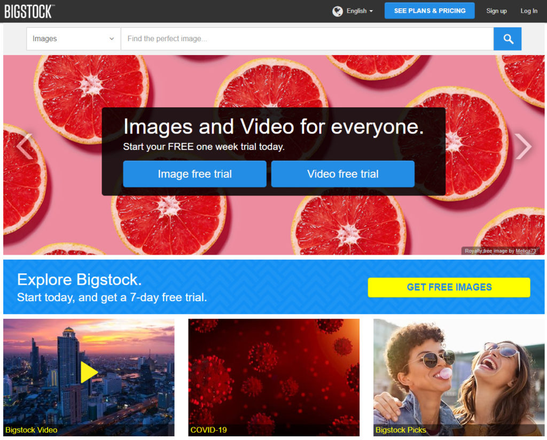Click inside the image search field
Image resolution: width=547 pixels, height=440 pixels.
pyautogui.click(x=304, y=38)
